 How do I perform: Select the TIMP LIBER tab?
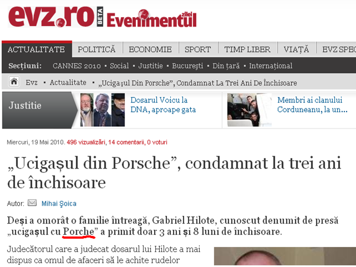pos(248,50)
